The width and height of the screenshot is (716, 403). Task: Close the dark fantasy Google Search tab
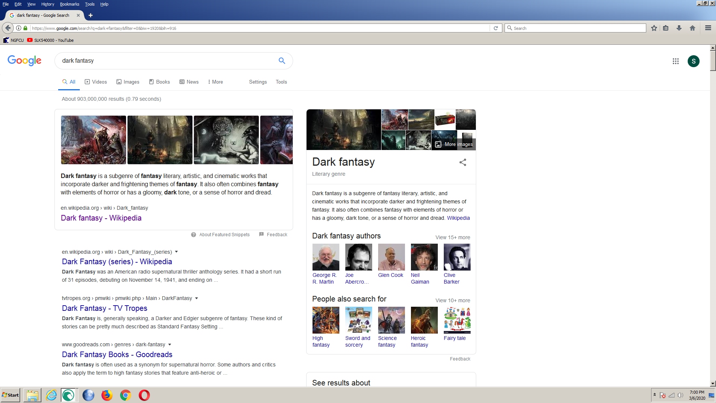click(78, 15)
